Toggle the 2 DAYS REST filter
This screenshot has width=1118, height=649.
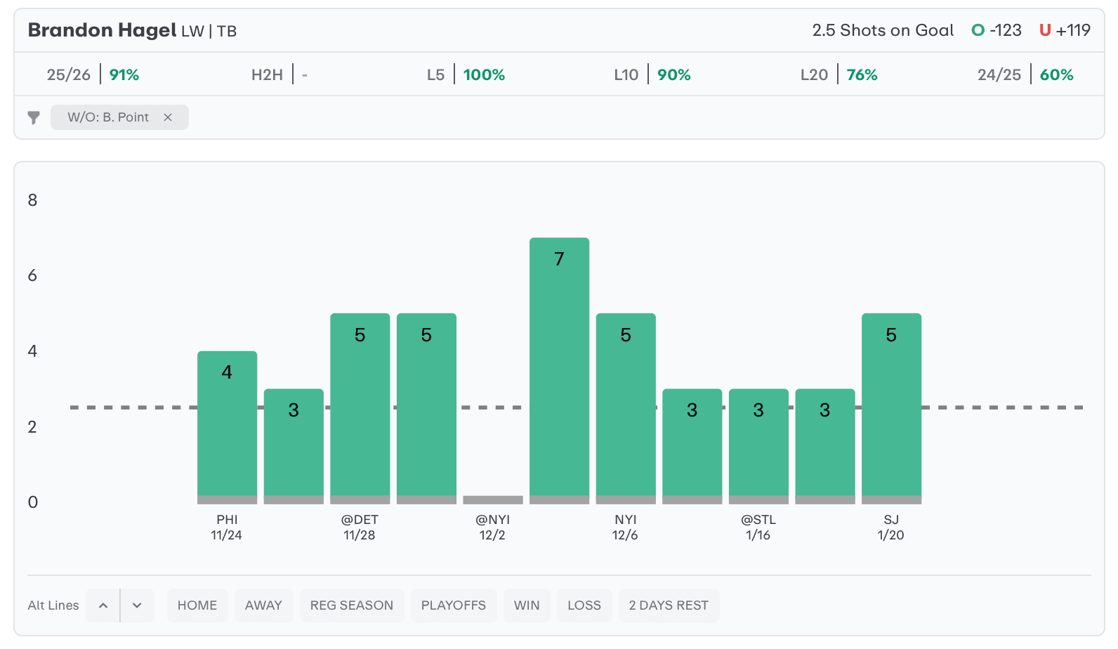pos(669,605)
